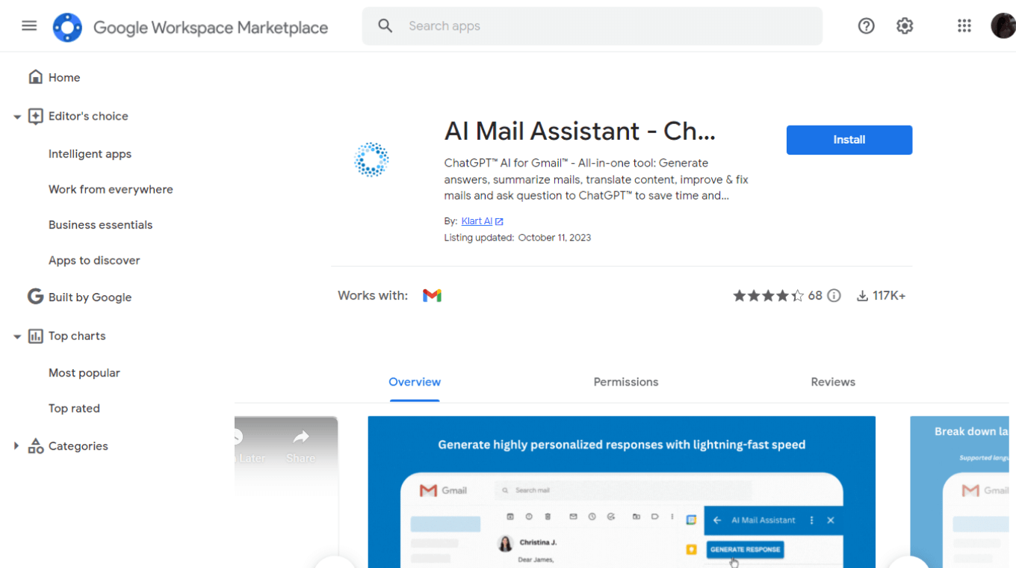
Task: Select Most popular
Action: pos(84,373)
